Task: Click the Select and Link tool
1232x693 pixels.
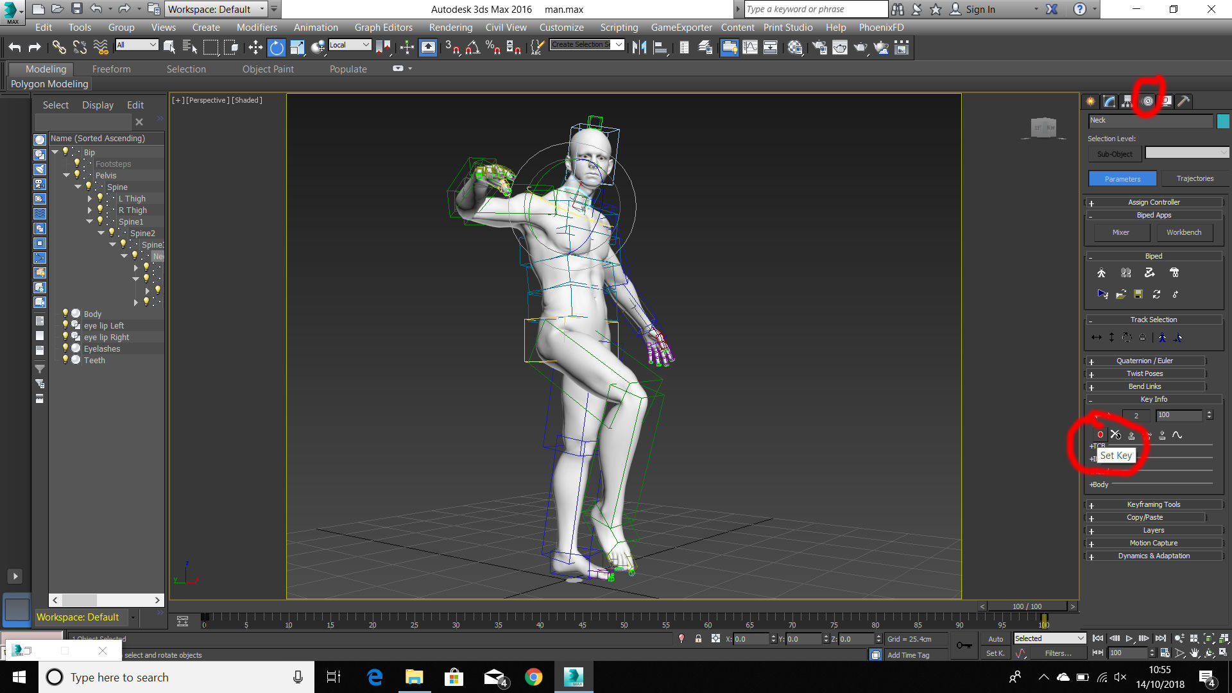Action: click(59, 47)
